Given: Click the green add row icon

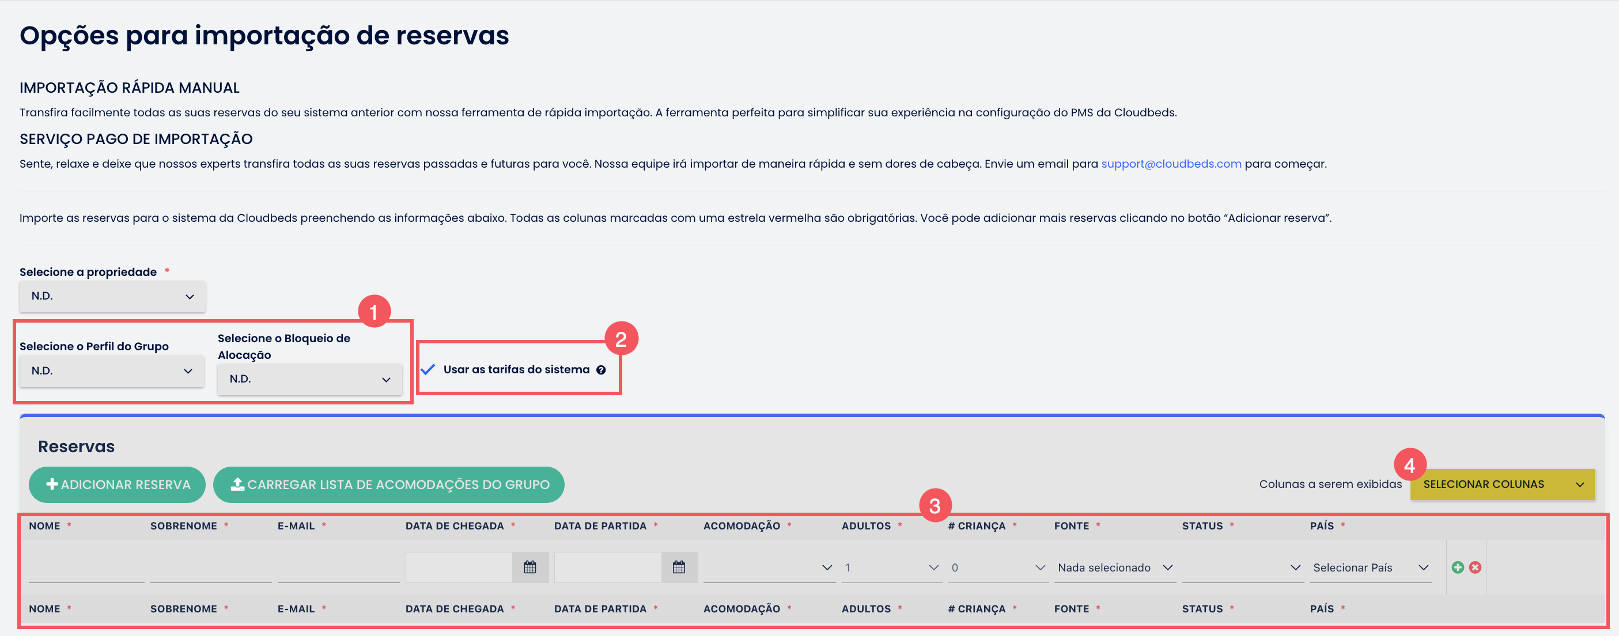Looking at the screenshot, I should click(1458, 567).
